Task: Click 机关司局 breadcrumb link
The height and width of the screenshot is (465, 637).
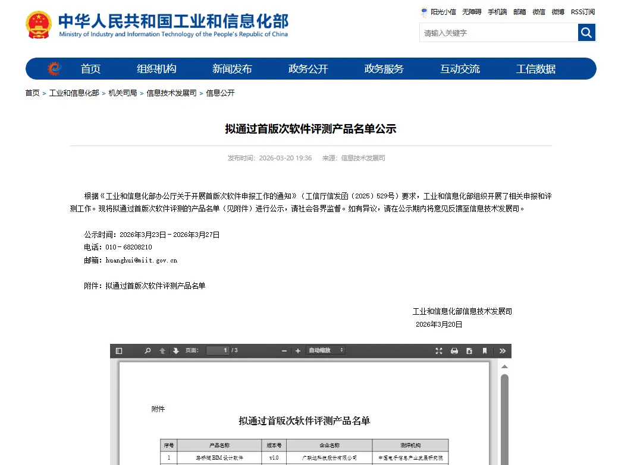Action: click(123, 93)
